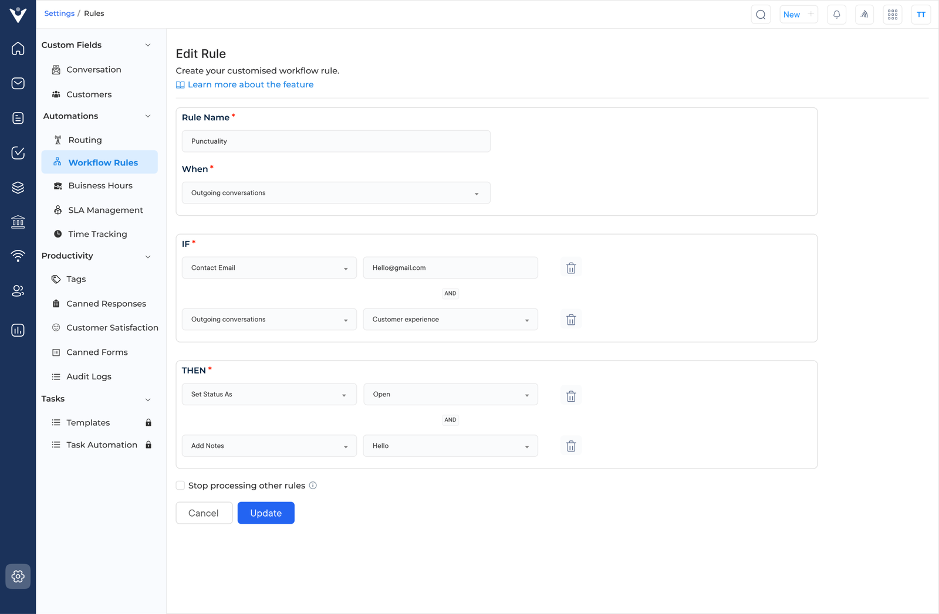Viewport: 939px width, 614px height.
Task: Open the inbox mail icon in left rail
Action: [18, 83]
